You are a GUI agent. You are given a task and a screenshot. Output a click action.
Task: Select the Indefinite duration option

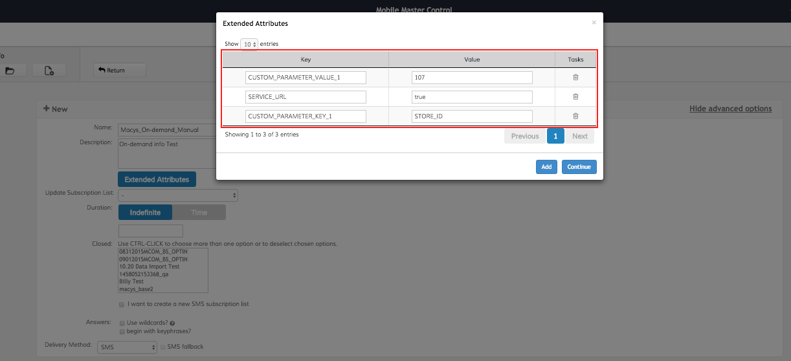[145, 212]
